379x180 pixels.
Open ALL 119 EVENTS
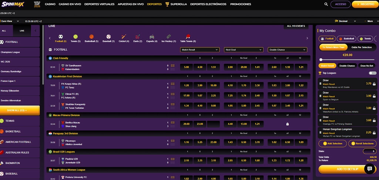click(296, 26)
